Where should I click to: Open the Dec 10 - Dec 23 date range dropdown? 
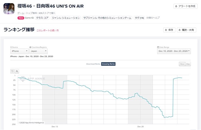(174, 51)
